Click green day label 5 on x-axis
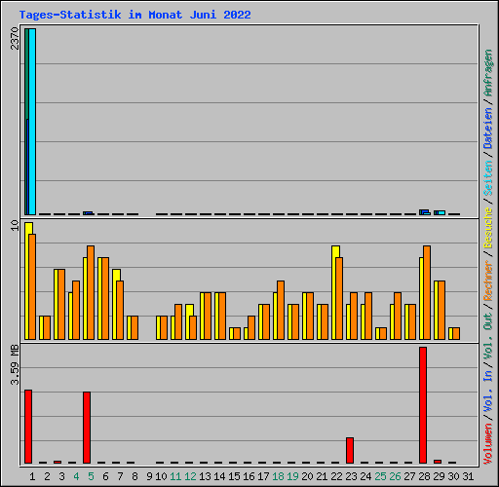499x487 pixels. [x=91, y=476]
